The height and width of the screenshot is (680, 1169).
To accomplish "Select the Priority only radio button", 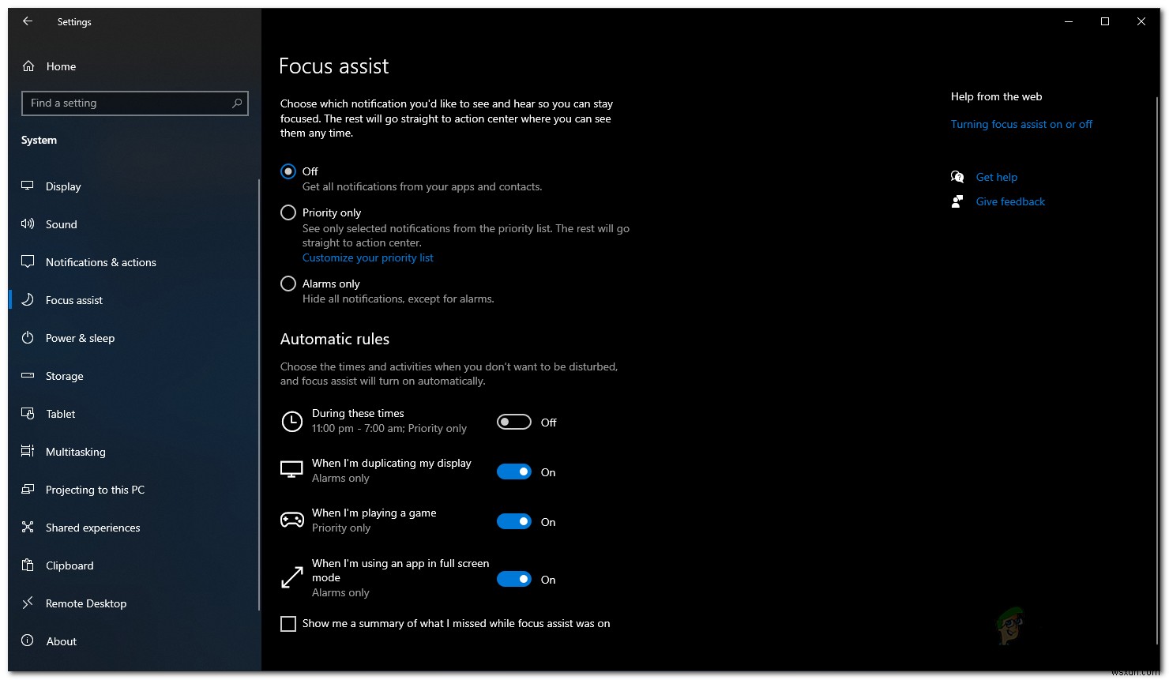I will click(288, 212).
